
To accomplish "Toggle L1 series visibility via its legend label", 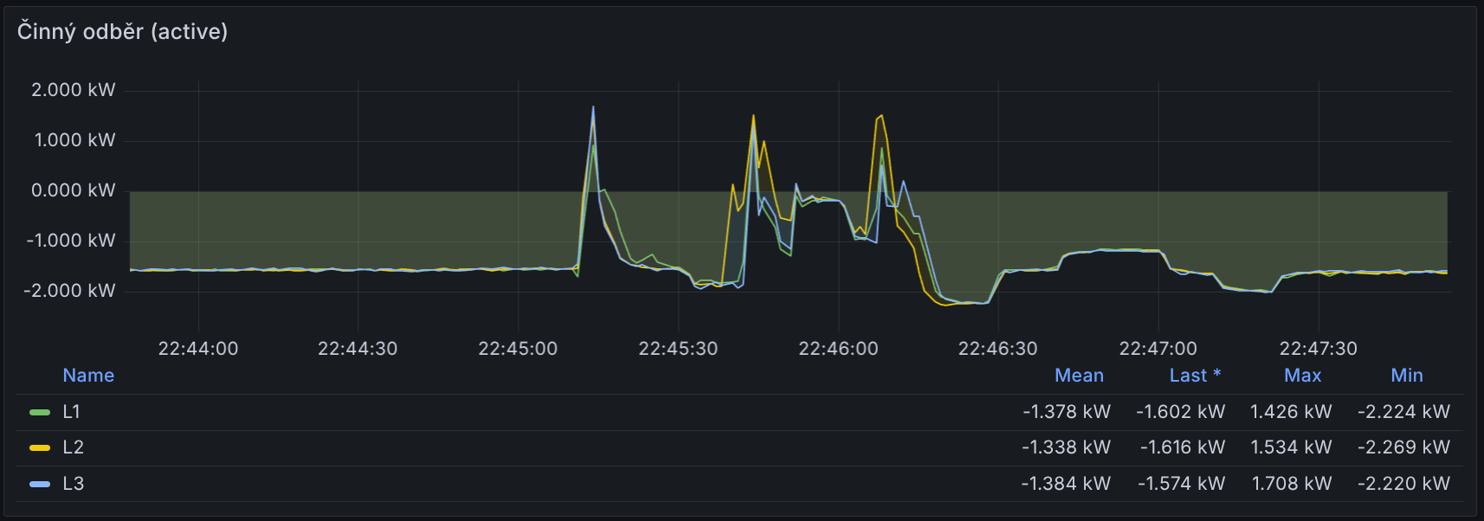I will (72, 412).
